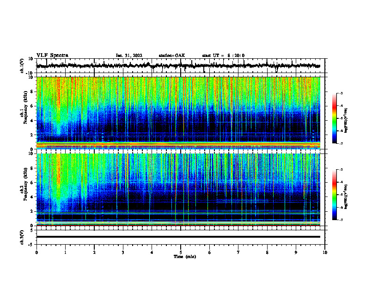
Task: Click time axis tick label "6"
Action: point(210,252)
